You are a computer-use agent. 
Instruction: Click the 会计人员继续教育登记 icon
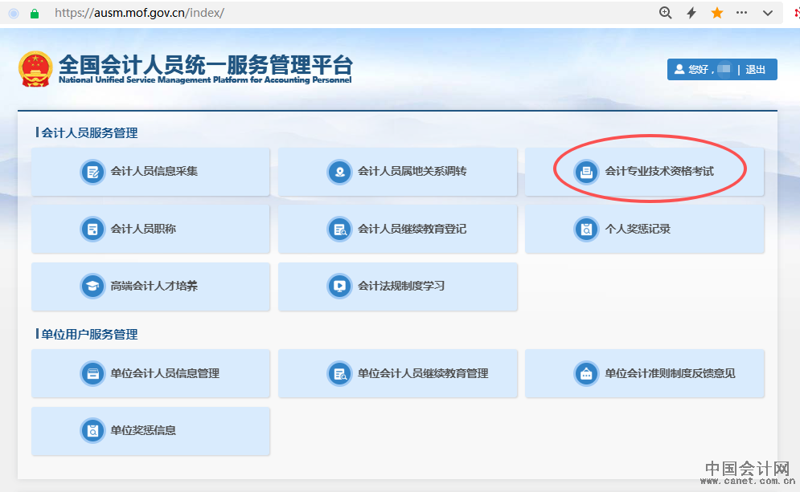coord(340,230)
